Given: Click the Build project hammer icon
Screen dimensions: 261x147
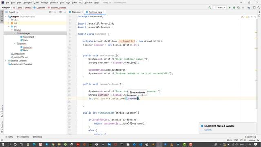Looking at the screenshot, I should tap(210, 7).
